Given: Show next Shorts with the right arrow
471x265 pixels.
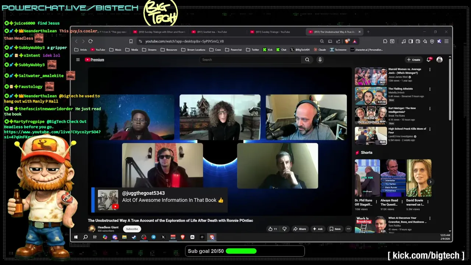Looking at the screenshot, I should [430, 182].
